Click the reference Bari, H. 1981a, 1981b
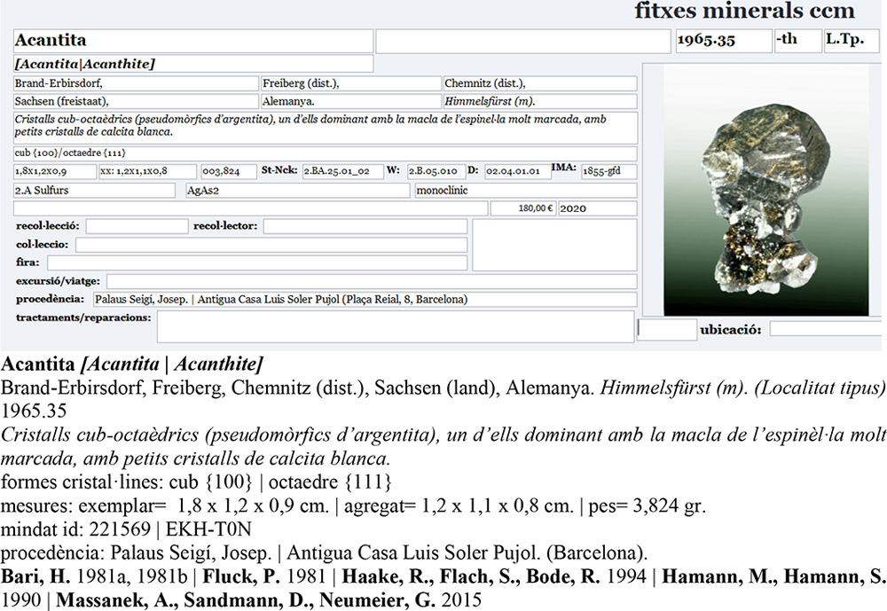 pos(94,576)
